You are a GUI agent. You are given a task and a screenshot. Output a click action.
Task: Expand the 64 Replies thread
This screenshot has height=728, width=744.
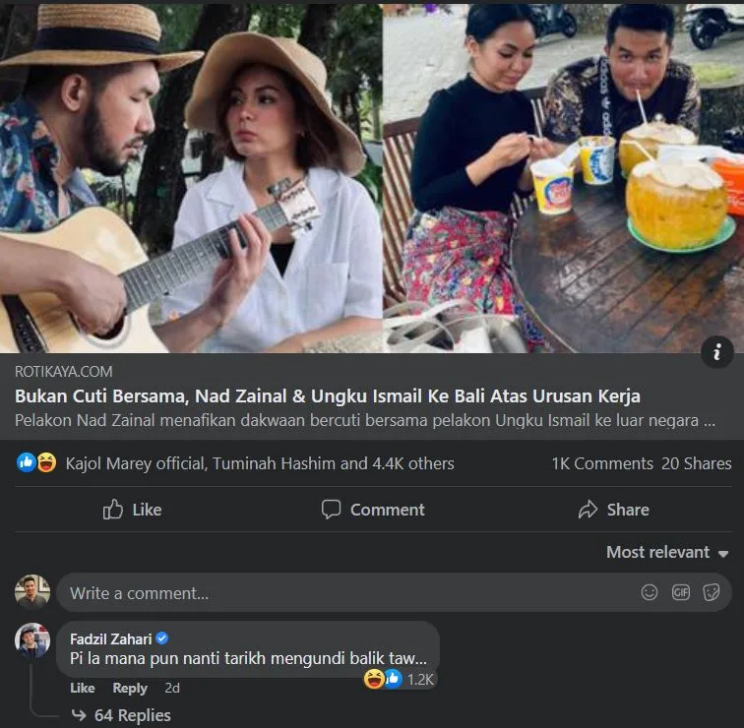point(132,715)
